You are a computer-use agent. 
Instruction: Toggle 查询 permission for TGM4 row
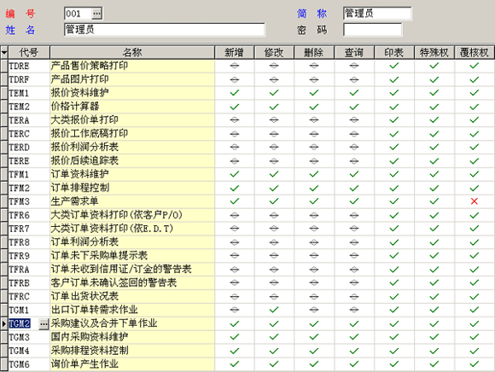pyautogui.click(x=354, y=351)
